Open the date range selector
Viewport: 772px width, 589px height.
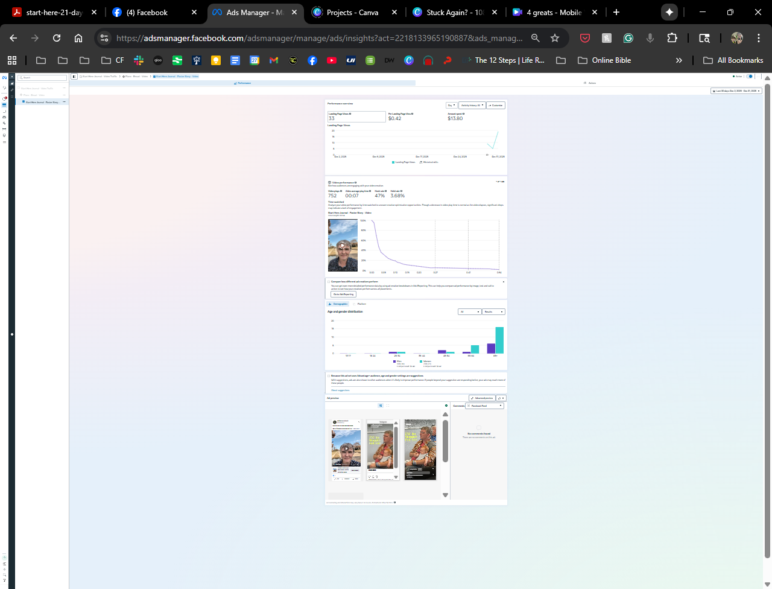click(736, 91)
